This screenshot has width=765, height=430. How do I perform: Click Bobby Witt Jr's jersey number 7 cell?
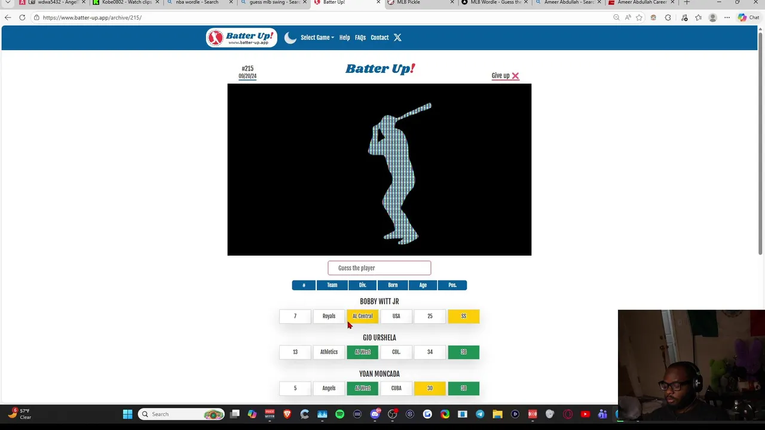[295, 316]
